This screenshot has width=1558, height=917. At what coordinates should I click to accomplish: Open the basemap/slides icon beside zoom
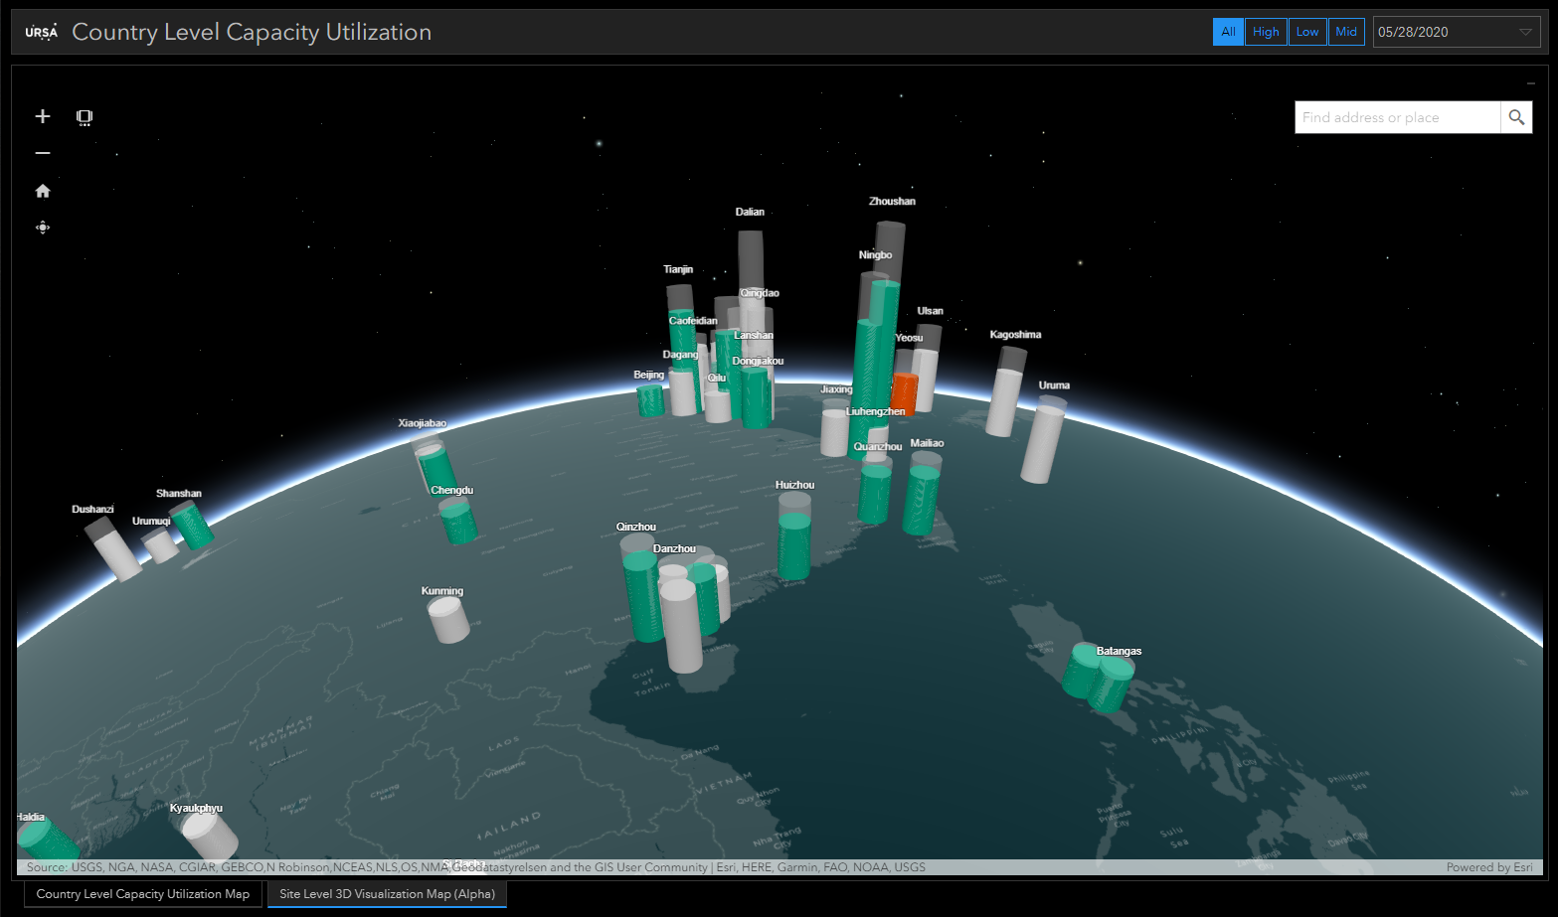[x=85, y=117]
